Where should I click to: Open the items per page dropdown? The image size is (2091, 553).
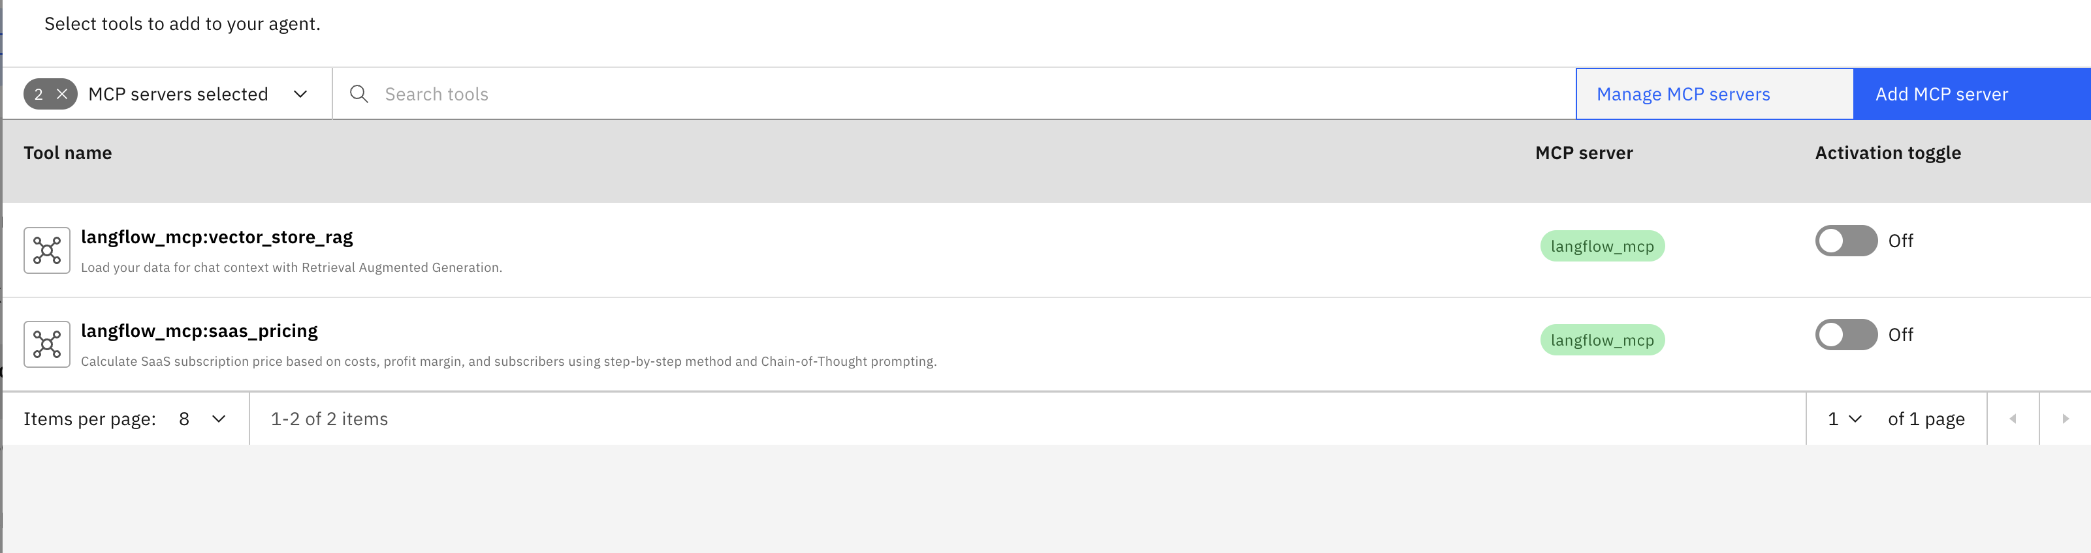coord(202,419)
